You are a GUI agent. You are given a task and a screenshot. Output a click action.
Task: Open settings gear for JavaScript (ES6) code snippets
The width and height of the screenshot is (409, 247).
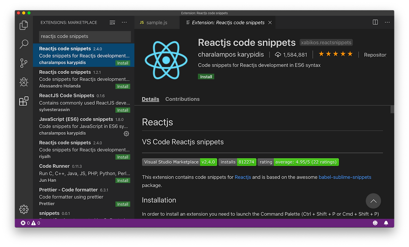point(126,134)
